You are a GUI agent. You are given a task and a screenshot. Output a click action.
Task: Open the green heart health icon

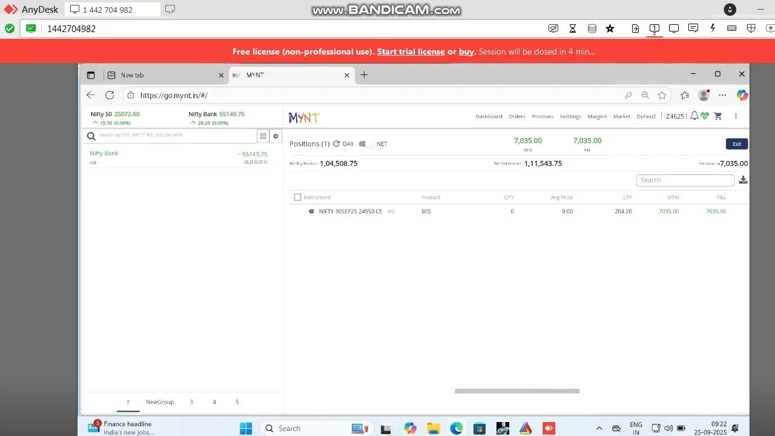coord(705,116)
